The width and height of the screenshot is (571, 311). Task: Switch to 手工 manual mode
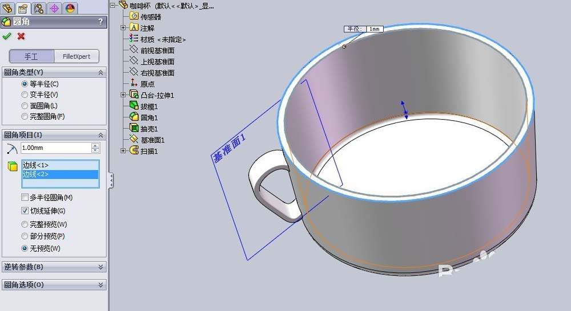pyautogui.click(x=31, y=56)
